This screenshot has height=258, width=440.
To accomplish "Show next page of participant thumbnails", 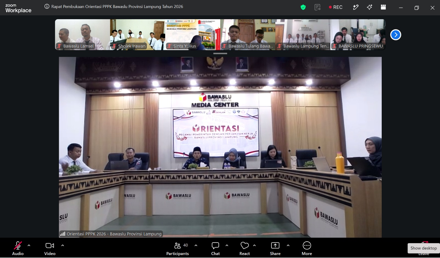I will pos(396,35).
